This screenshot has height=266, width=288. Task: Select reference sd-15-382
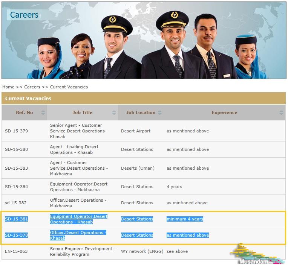pos(15,203)
